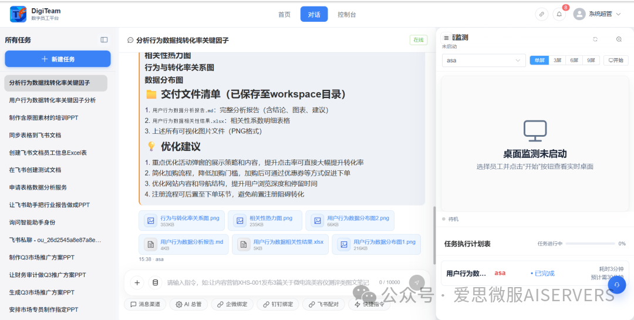Open 消息渠道 button
634x320 pixels.
[145, 304]
